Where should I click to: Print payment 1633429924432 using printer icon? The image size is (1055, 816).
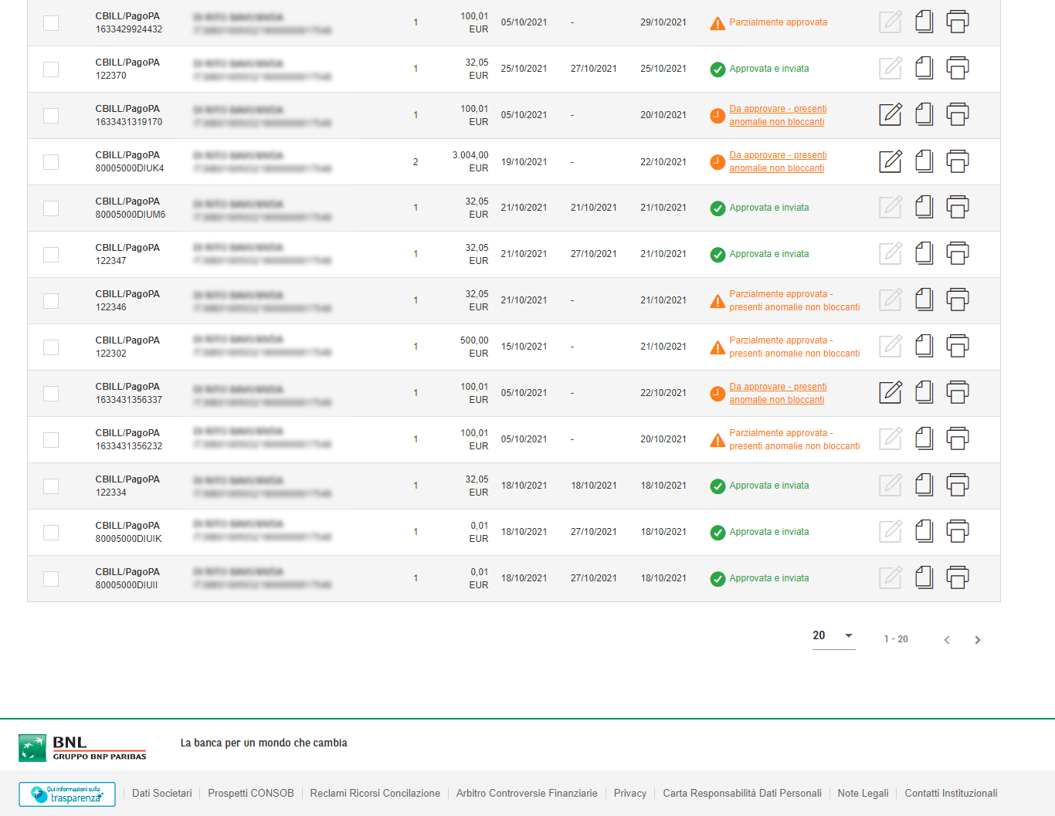point(957,22)
